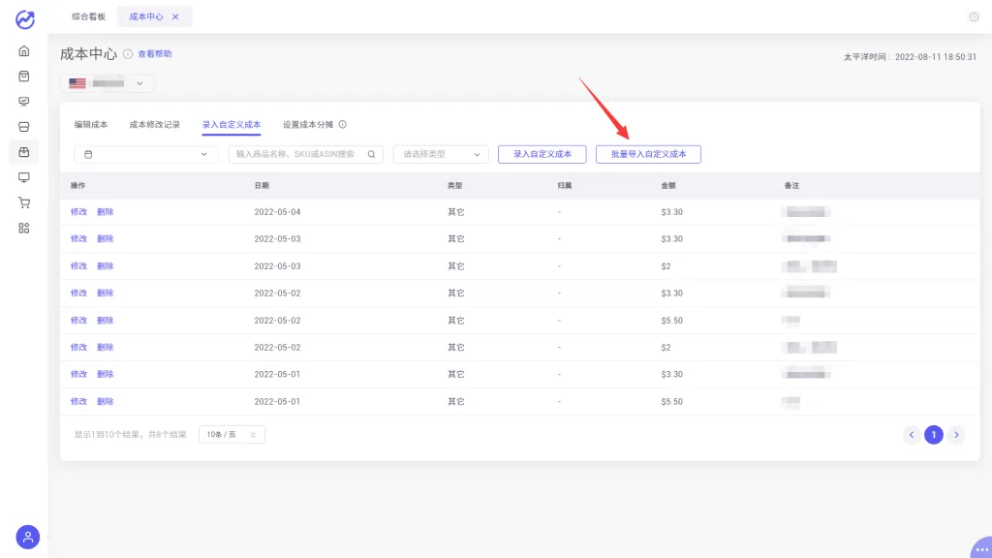Switch to the 成本修改记录 tab
Screen dimensions: 992x558
click(x=154, y=124)
